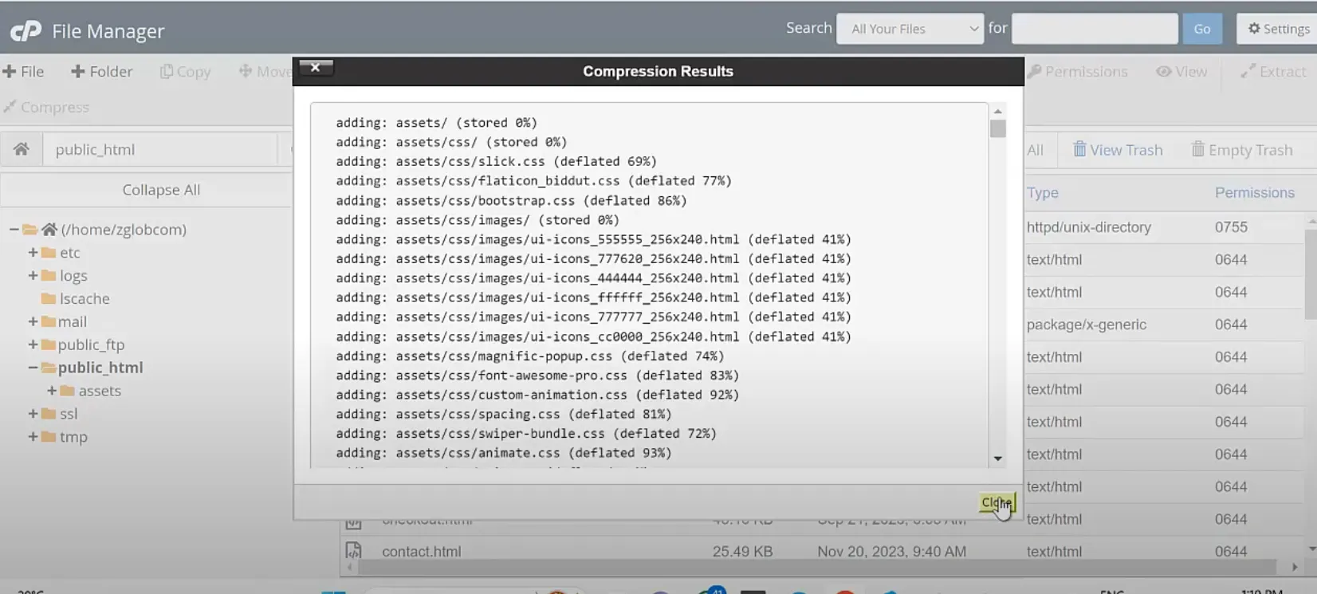Create a new Folder from toolbar
The image size is (1317, 594).
[x=102, y=72]
